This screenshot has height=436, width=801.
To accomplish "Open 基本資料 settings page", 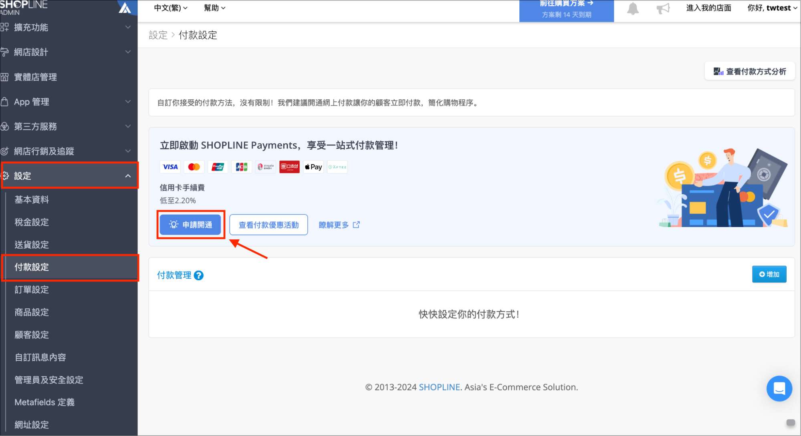I will click(32, 200).
